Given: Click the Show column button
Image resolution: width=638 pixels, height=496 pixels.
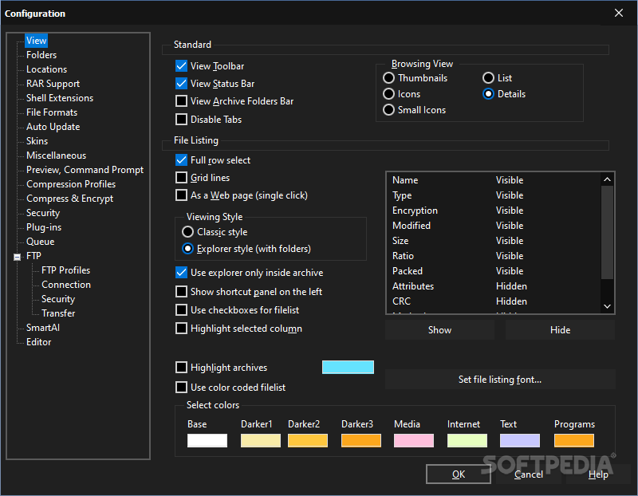Looking at the screenshot, I should (439, 330).
